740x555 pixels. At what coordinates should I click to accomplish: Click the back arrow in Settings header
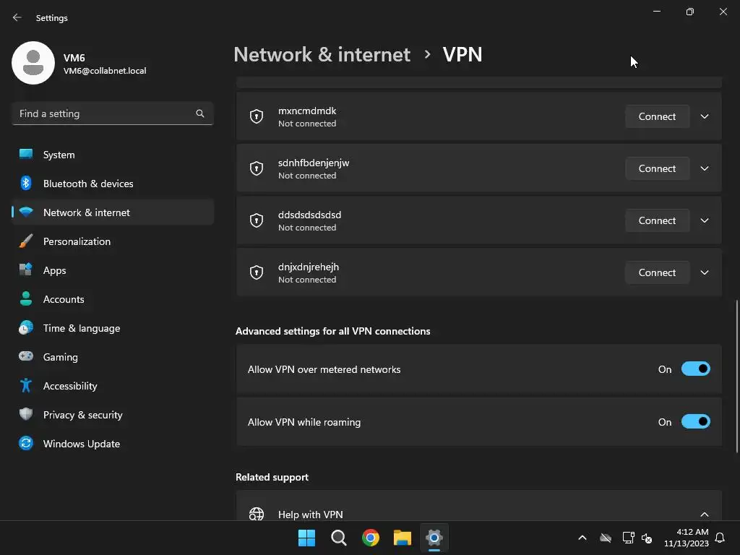pyautogui.click(x=17, y=17)
